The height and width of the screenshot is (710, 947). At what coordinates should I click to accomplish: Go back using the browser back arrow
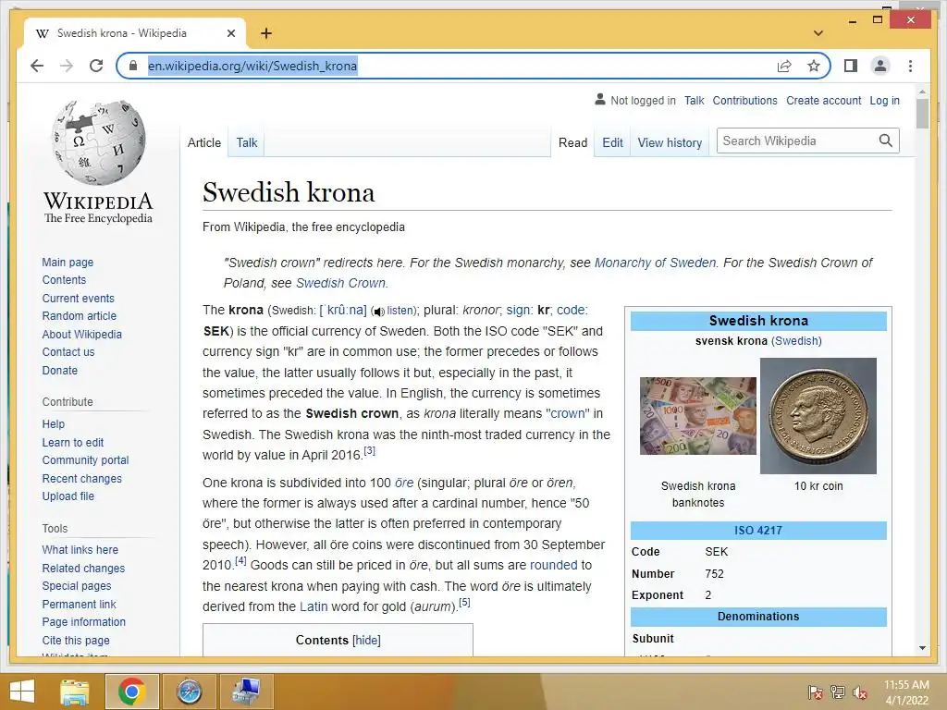37,66
